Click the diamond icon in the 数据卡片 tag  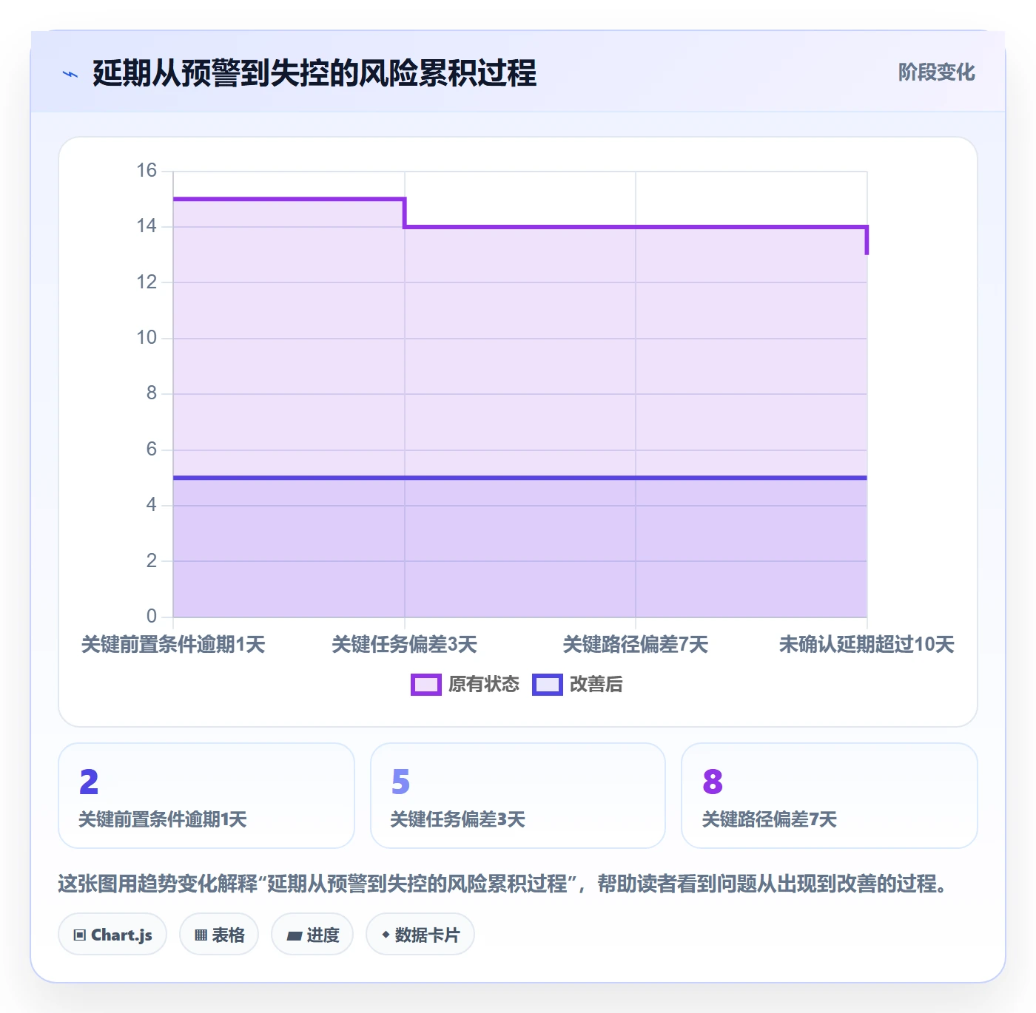[x=386, y=935]
